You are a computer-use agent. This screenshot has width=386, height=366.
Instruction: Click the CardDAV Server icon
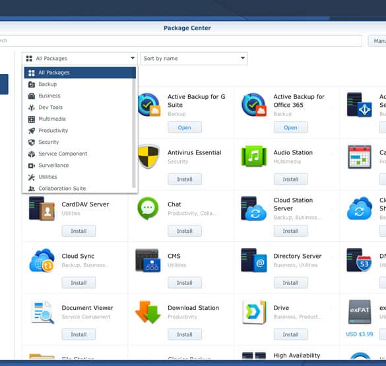click(x=42, y=208)
